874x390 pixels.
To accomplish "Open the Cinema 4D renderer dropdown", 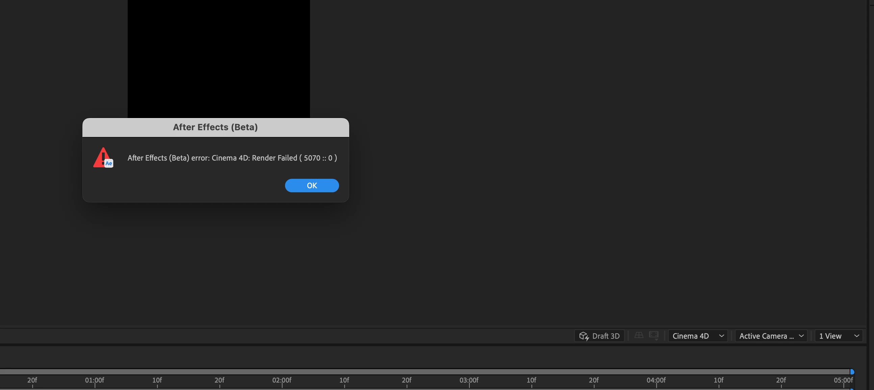I will (698, 336).
